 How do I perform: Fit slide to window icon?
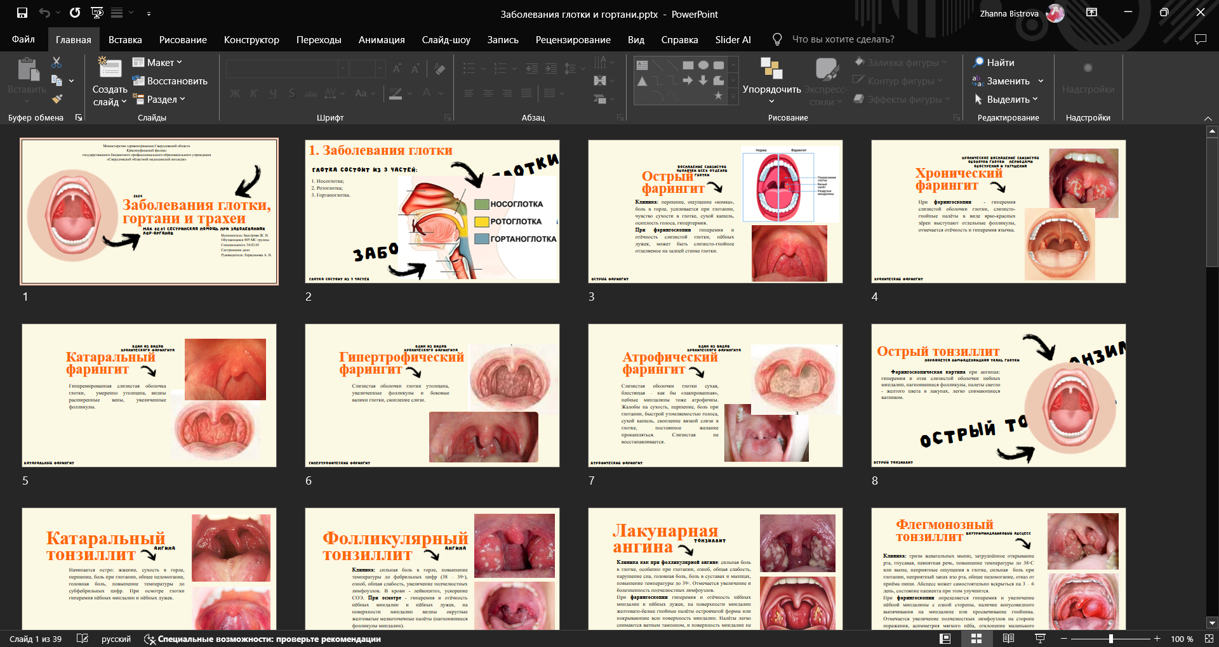coord(1208,639)
